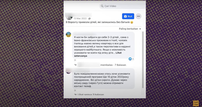Open the 2t timestamp on first comment
Screen dimensions: 202x107
point(75,60)
